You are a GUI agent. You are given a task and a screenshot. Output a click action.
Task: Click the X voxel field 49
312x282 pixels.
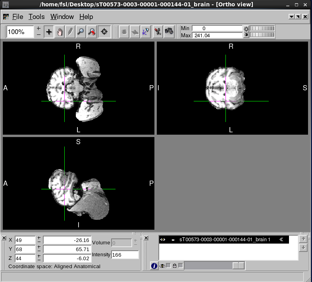click(25, 240)
